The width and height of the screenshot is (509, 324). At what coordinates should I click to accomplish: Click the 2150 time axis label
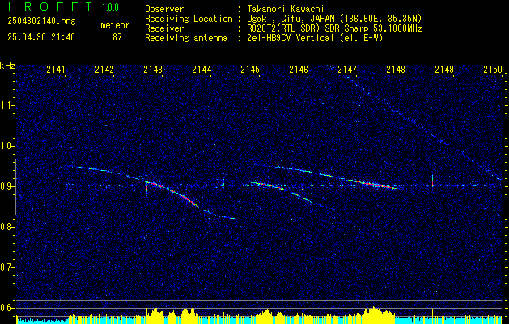click(x=493, y=70)
